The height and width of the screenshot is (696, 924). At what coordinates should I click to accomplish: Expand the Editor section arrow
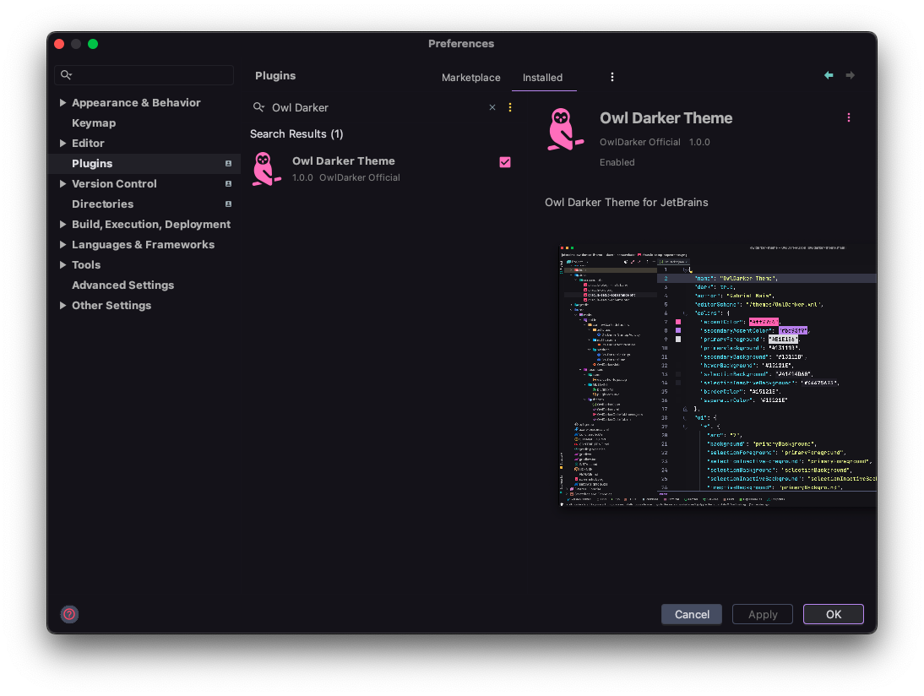click(63, 144)
